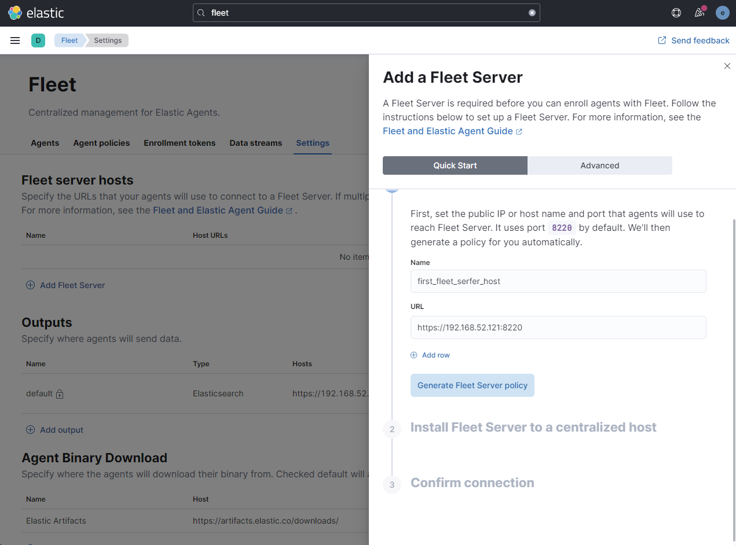The height and width of the screenshot is (545, 736).
Task: Click Generate Fleet Server policy button
Action: tap(473, 385)
